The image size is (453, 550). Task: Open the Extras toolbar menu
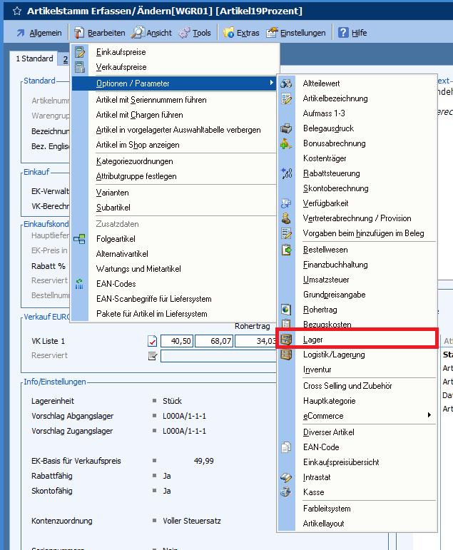click(240, 33)
